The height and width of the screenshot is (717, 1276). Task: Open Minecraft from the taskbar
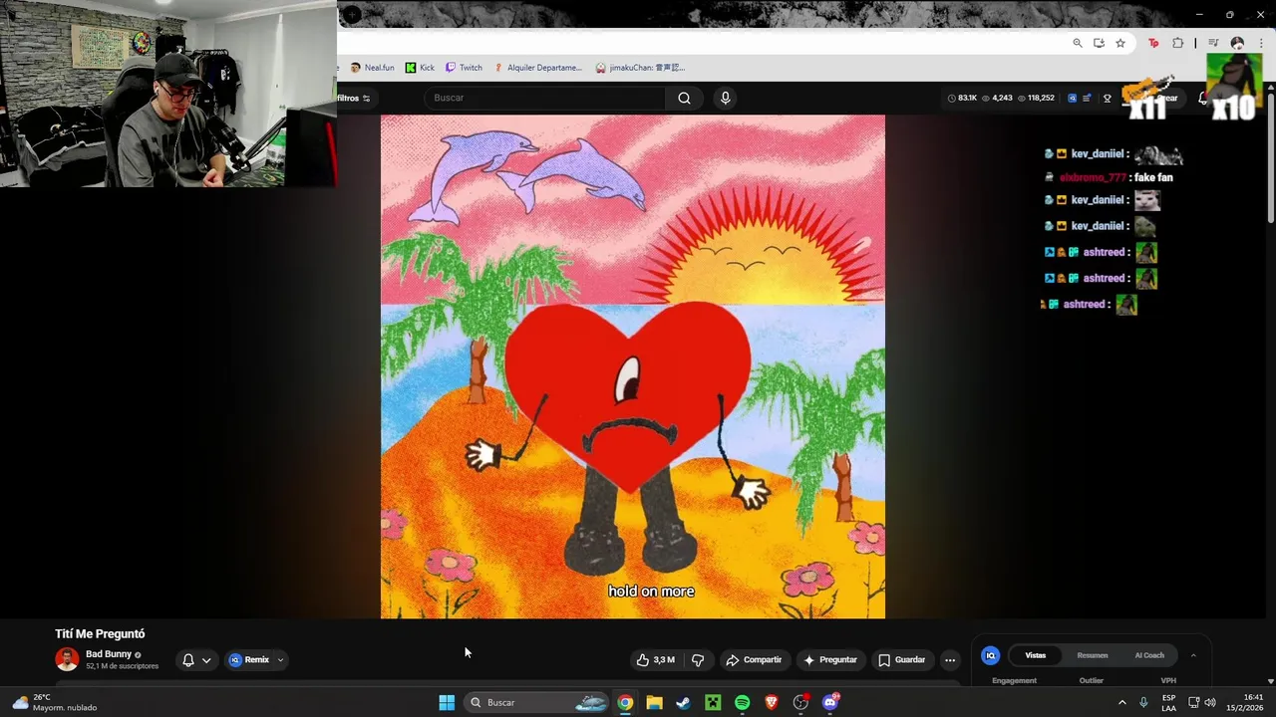point(713,702)
